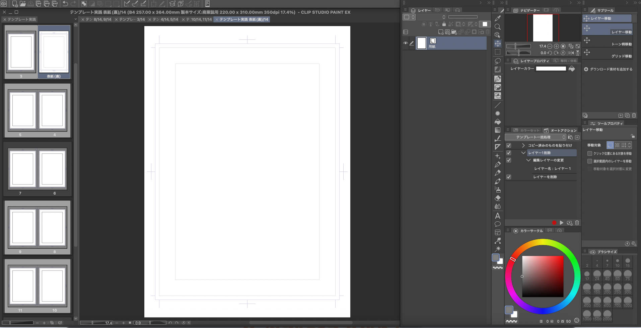Select the Text tool
Viewport: 641px width, 328px height.
coord(498,216)
